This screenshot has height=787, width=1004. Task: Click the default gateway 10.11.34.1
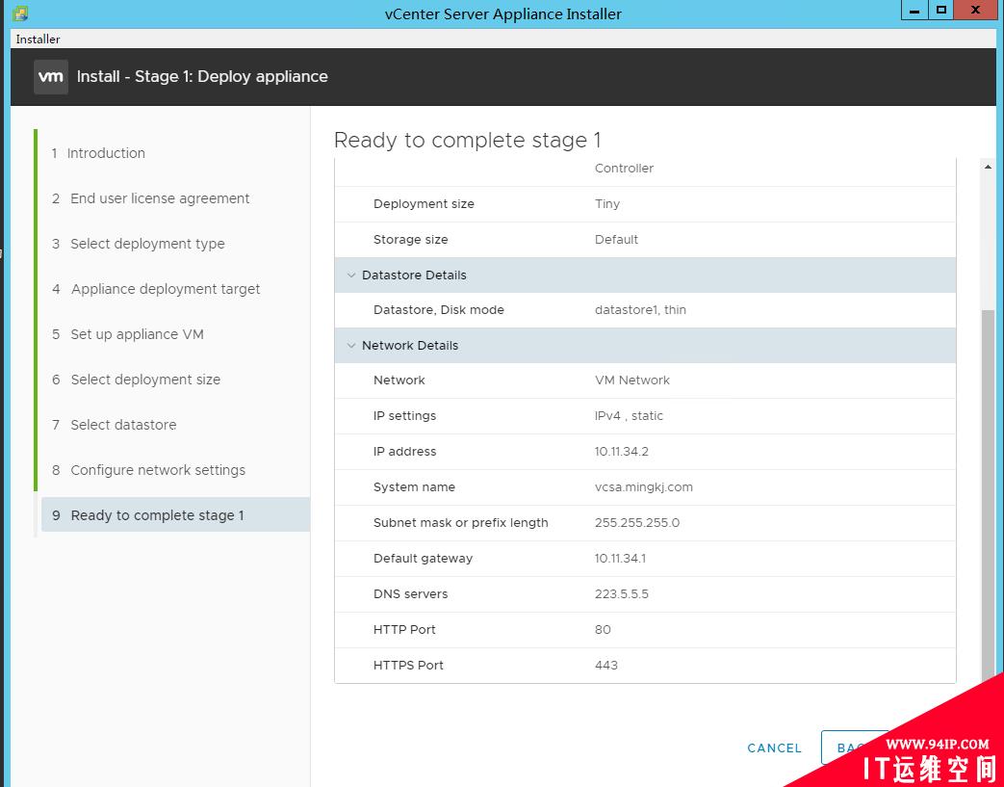tap(620, 559)
